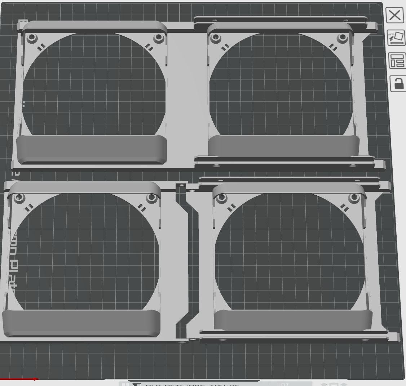
Task: Remove this plate with the X icon
Action: click(x=395, y=15)
